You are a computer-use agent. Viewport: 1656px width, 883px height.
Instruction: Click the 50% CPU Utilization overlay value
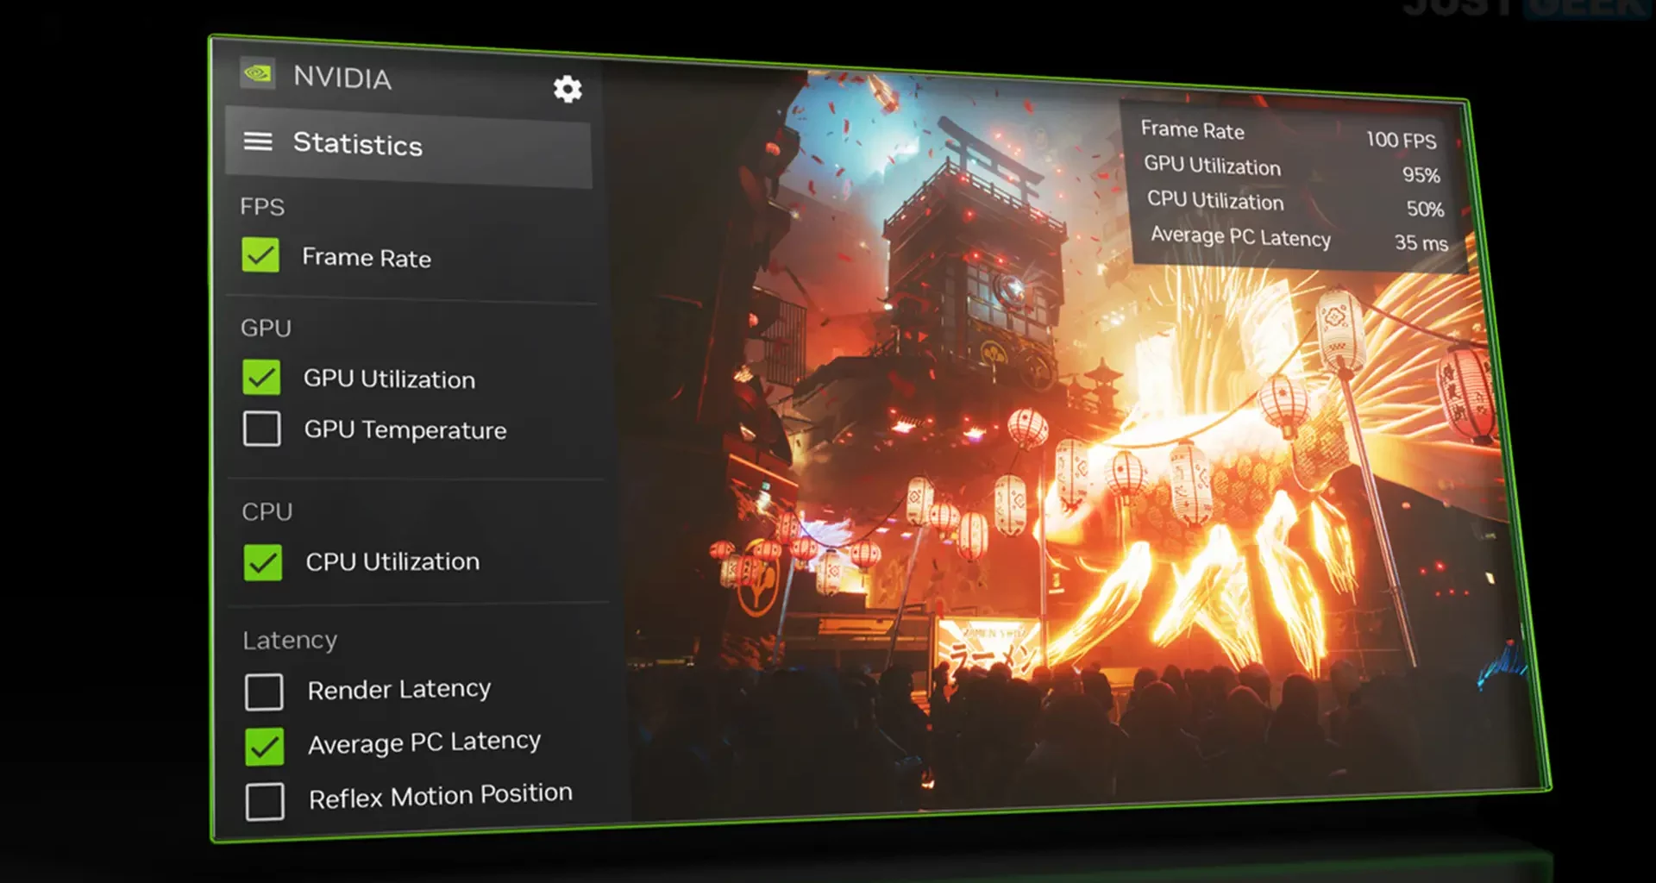(1425, 209)
